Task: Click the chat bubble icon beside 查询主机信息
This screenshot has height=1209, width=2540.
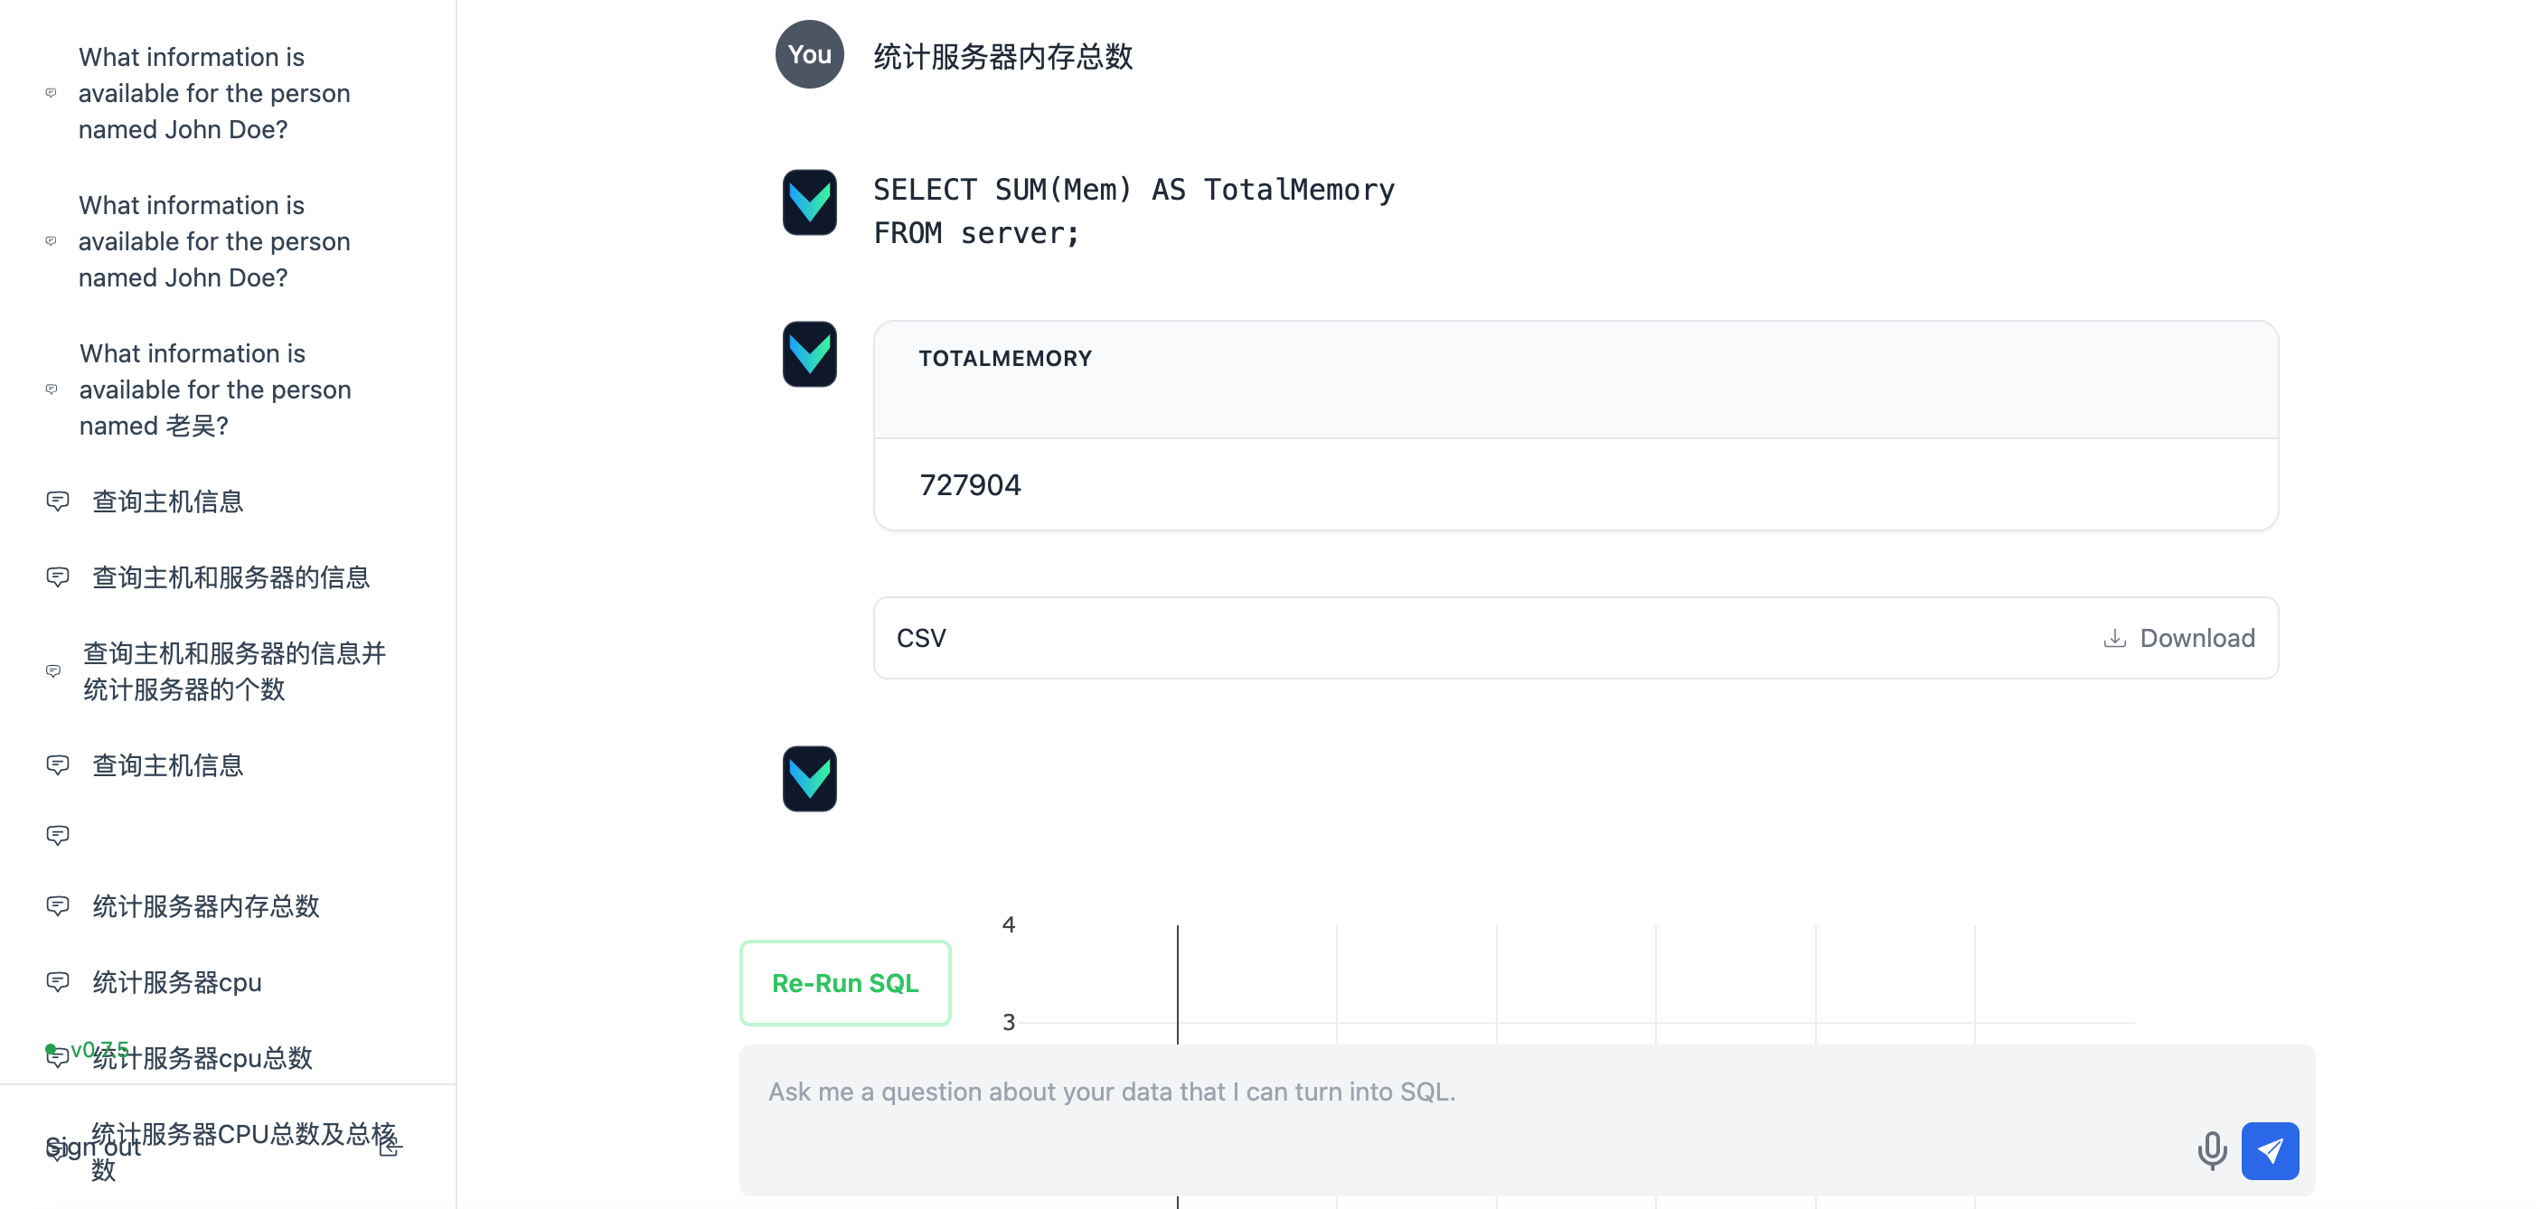Action: click(x=58, y=501)
